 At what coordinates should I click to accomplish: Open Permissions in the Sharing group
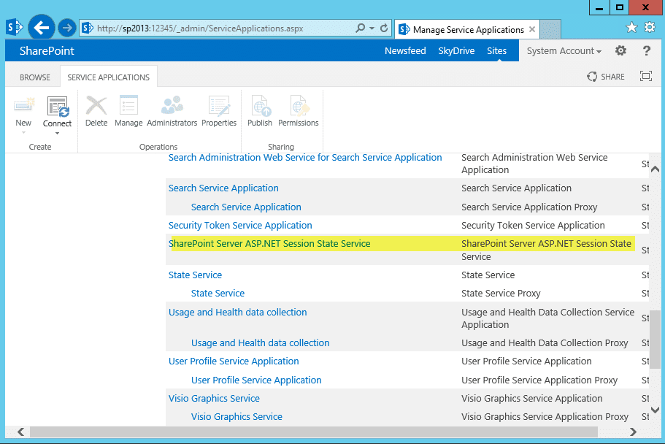coord(298,111)
